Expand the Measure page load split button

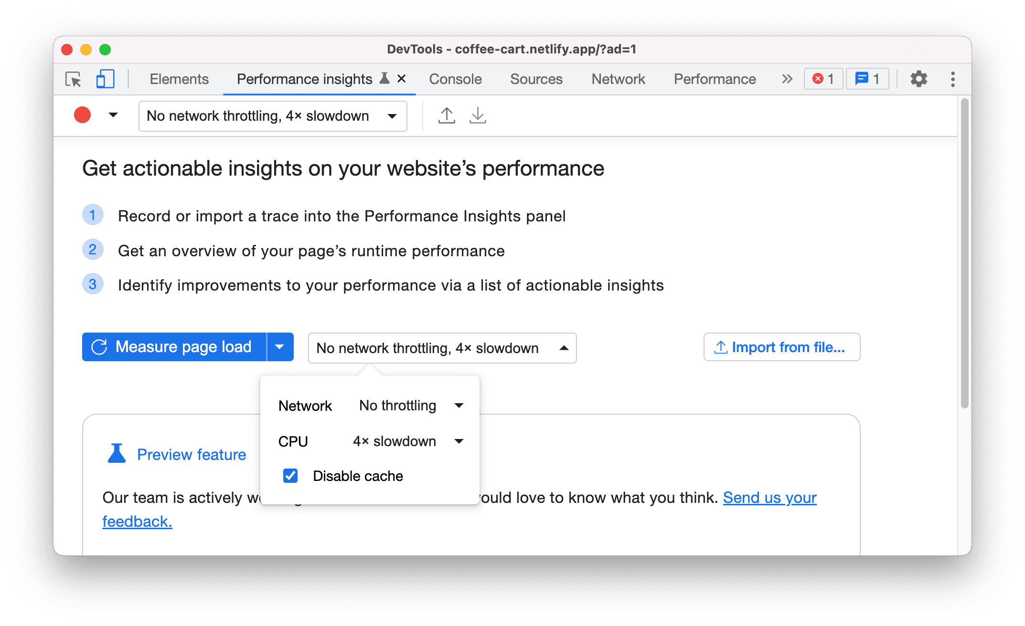click(x=280, y=347)
